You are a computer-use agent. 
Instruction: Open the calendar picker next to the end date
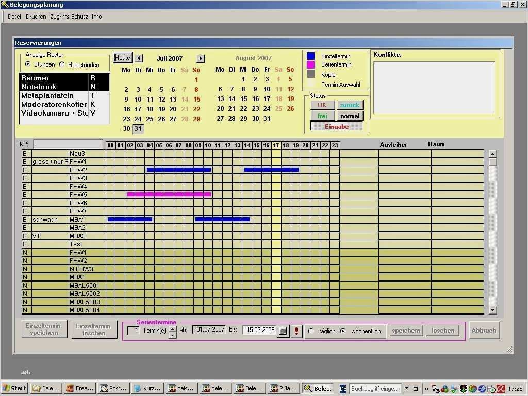283,331
